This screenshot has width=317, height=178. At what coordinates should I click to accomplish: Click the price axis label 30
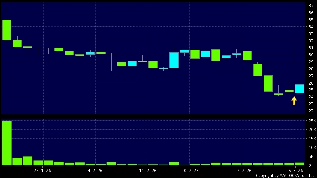point(310,55)
